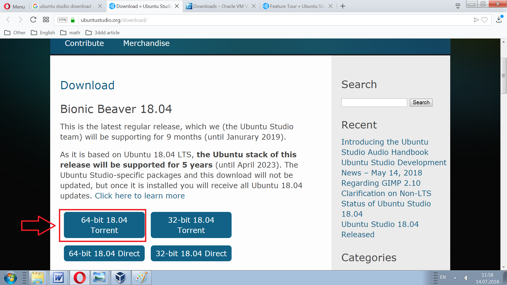Image resolution: width=507 pixels, height=285 pixels.
Task: Open the tab menu icon
Action: (458, 6)
